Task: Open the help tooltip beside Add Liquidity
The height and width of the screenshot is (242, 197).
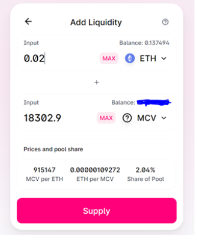Action: [x=165, y=22]
